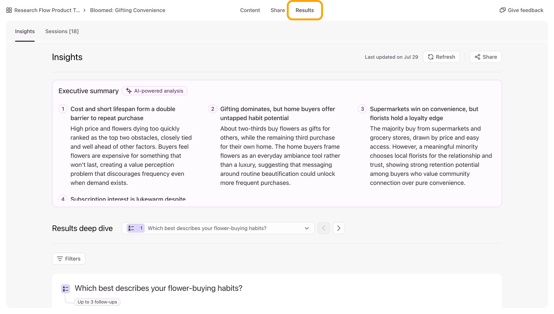Open insight 2 about gifting dominance
Image resolution: width=554 pixels, height=314 pixels.
[278, 113]
